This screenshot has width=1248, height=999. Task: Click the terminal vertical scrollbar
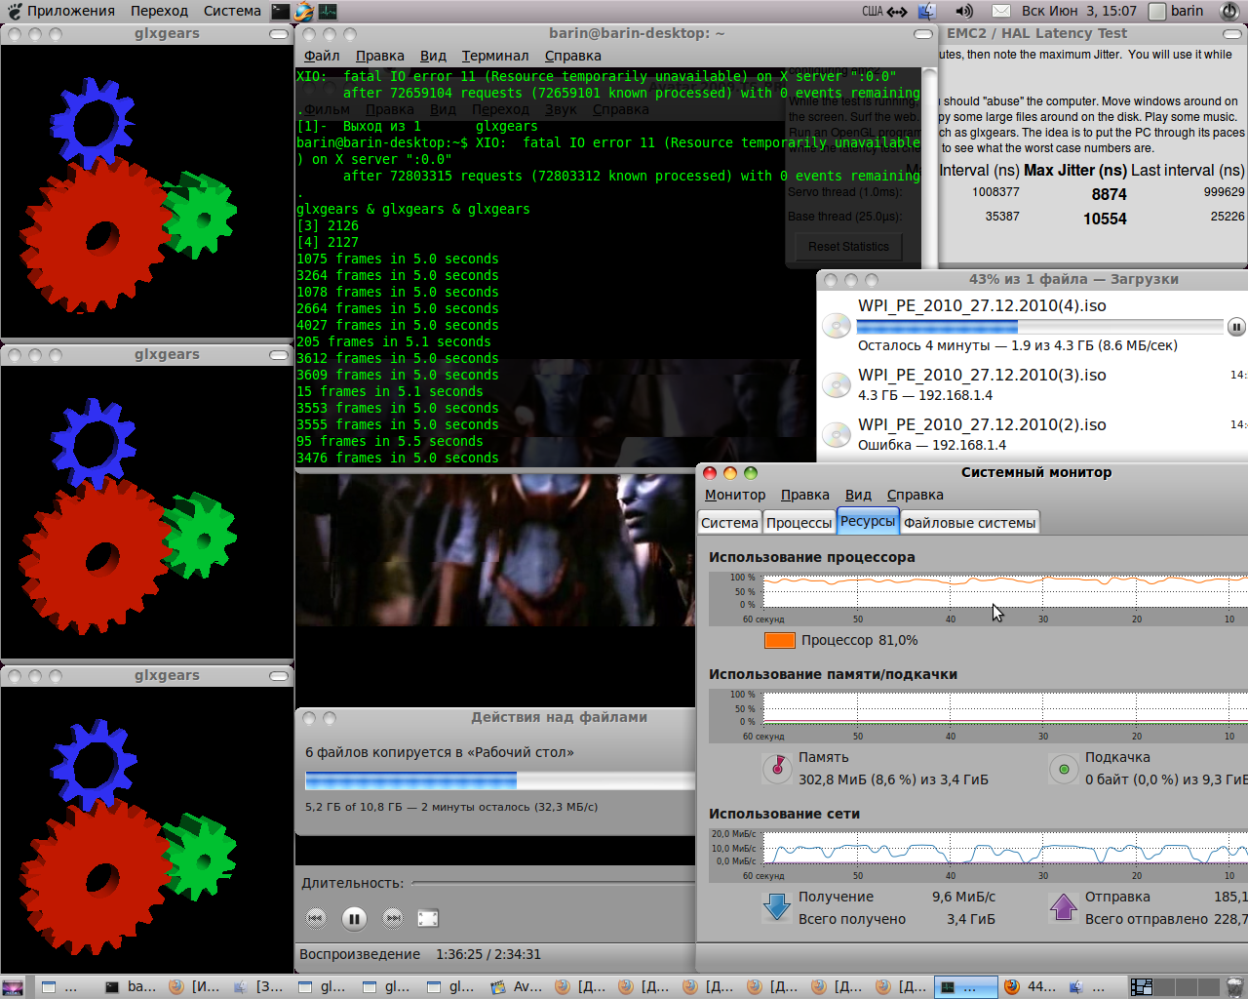coord(931,263)
